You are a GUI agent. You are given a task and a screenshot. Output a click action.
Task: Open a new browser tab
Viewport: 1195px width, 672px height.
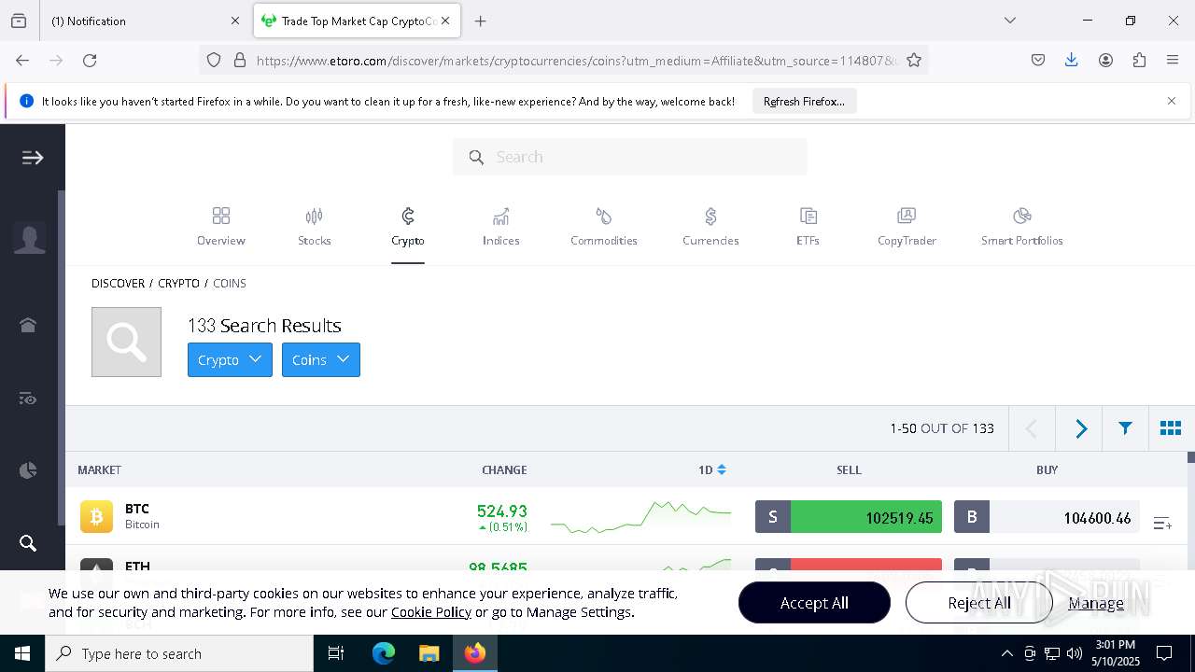(480, 21)
